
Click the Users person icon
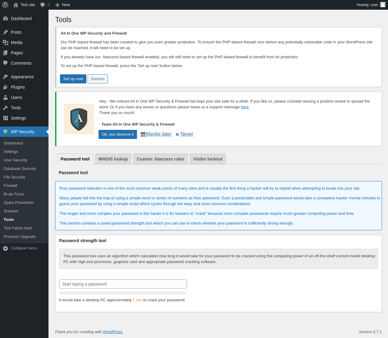point(5,97)
